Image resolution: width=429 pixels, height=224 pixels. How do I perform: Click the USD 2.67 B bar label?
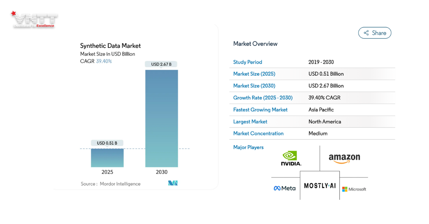pyautogui.click(x=161, y=64)
